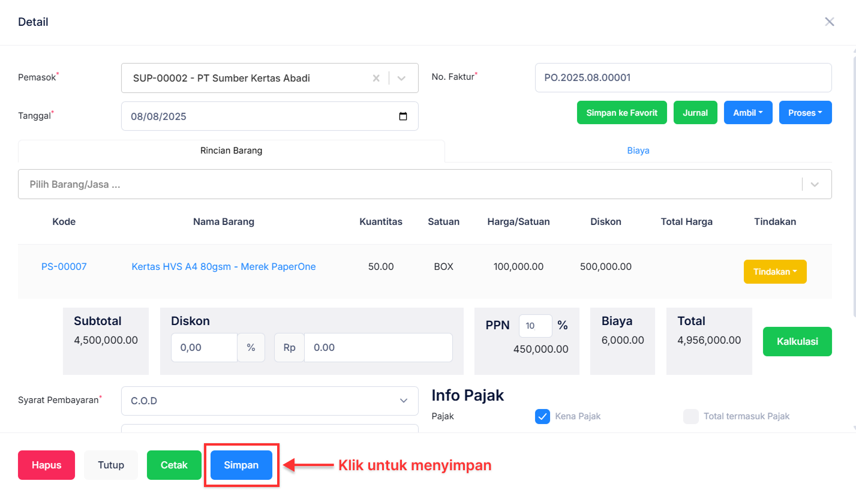Image resolution: width=856 pixels, height=493 pixels.
Task: Uncheck the Kena Pajak checkbox
Action: pyautogui.click(x=542, y=416)
